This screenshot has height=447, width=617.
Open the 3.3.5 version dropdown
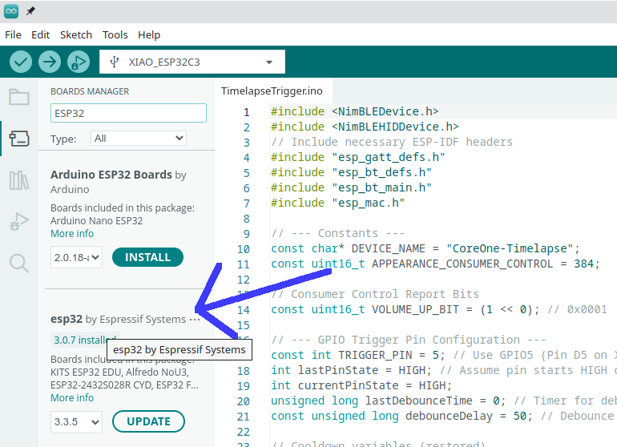tap(76, 422)
